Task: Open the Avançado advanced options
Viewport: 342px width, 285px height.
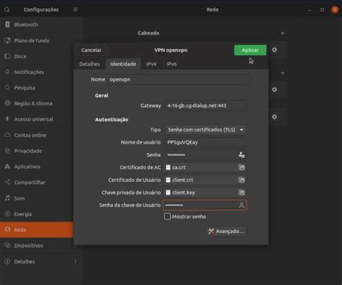Action: (x=227, y=232)
